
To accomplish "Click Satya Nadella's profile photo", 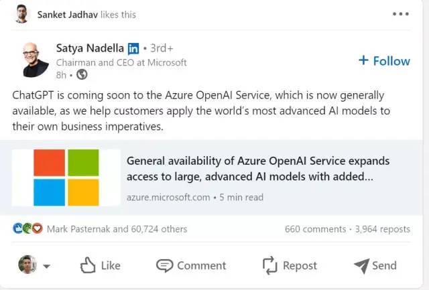I will pos(36,60).
